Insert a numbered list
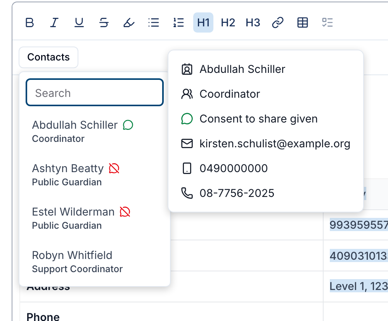 pyautogui.click(x=178, y=22)
